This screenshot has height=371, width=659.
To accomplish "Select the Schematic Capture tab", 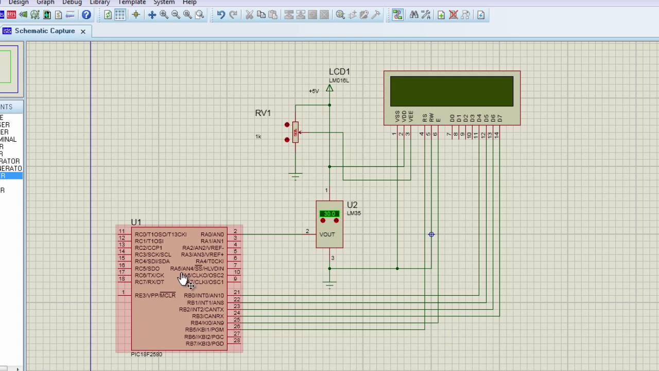I will [x=45, y=31].
